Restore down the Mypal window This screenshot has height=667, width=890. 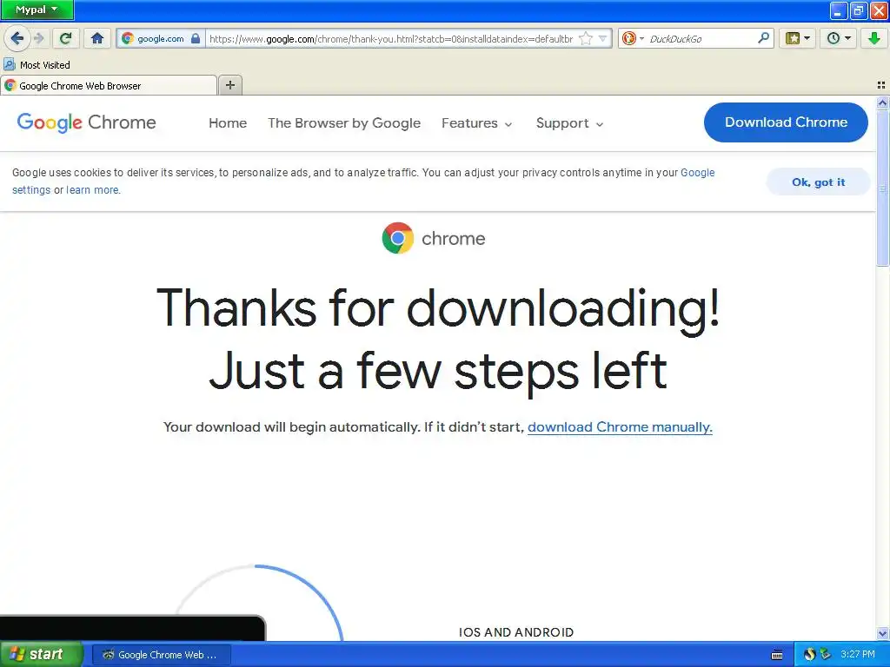point(858,10)
